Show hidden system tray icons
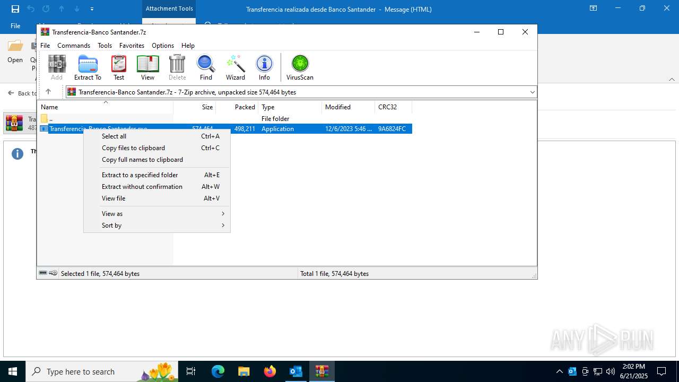 559,371
